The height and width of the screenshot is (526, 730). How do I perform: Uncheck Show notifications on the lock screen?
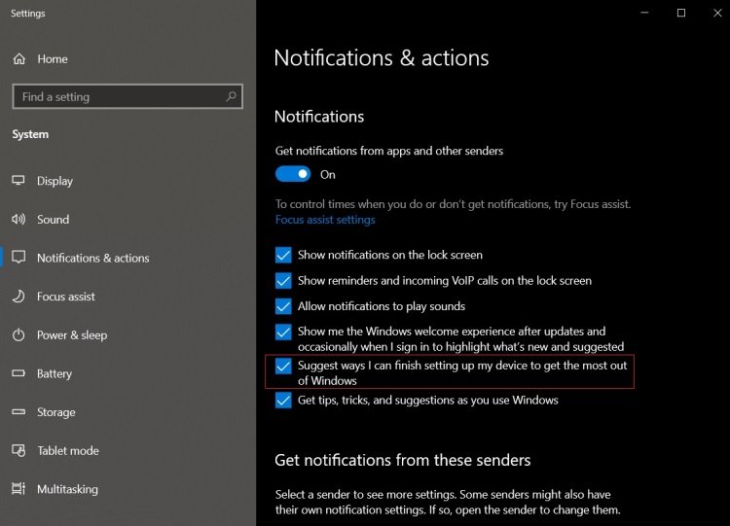[283, 255]
